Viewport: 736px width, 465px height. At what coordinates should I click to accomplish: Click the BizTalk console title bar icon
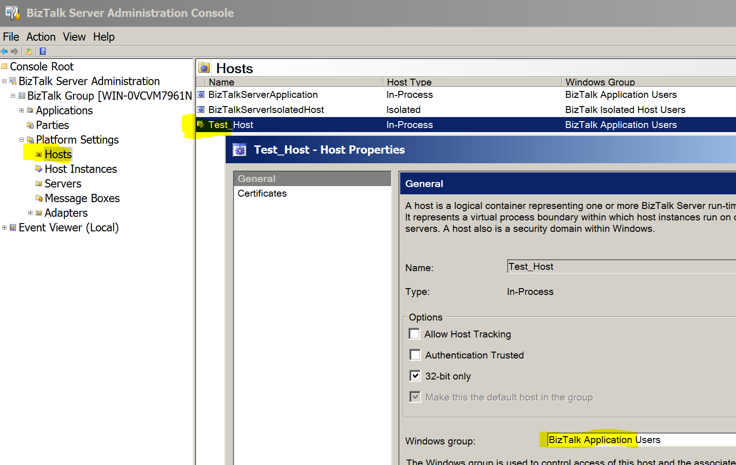12,13
